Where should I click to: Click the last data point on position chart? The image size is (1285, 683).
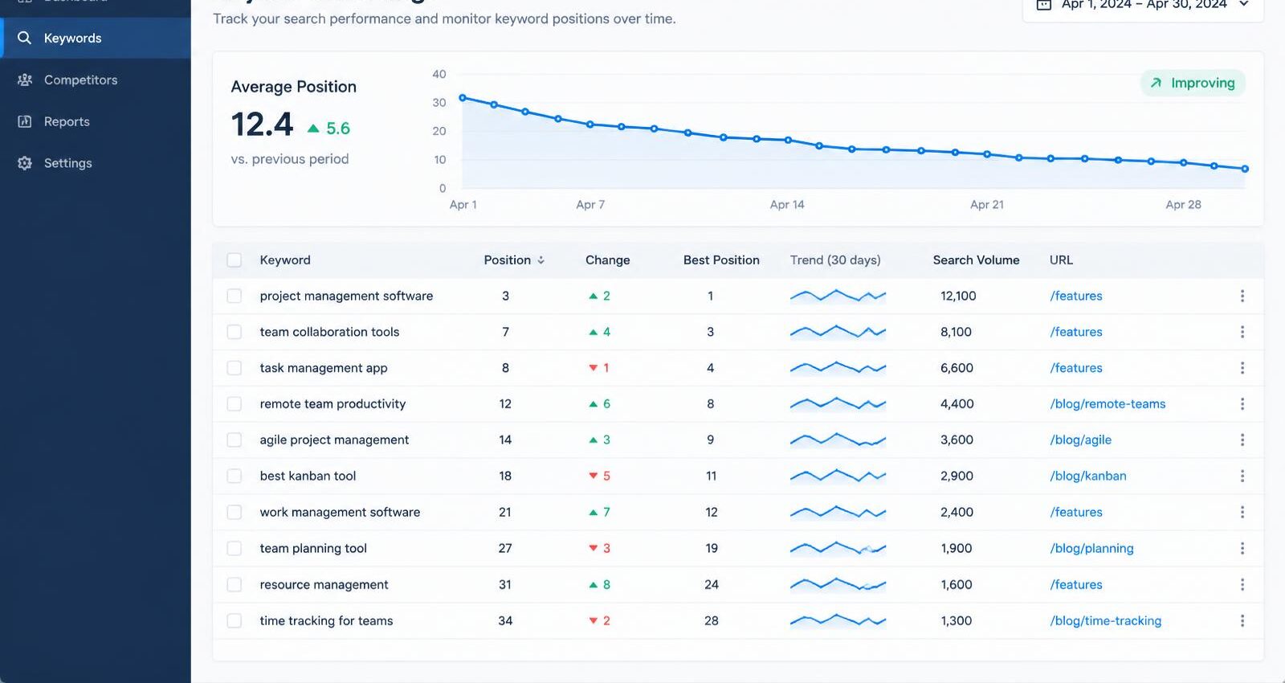point(1245,169)
